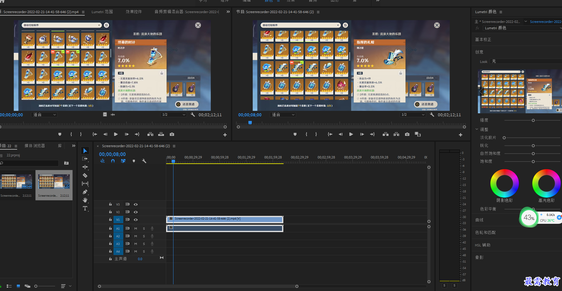Select the Pen tool
The height and width of the screenshot is (291, 562).
click(x=85, y=192)
